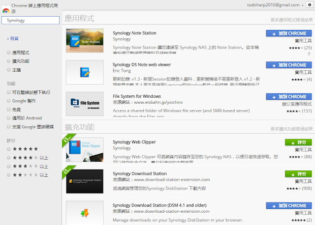Screen dimensions: 315x225
Task: Click the Synology Download Station title
Action: click(x=140, y=174)
